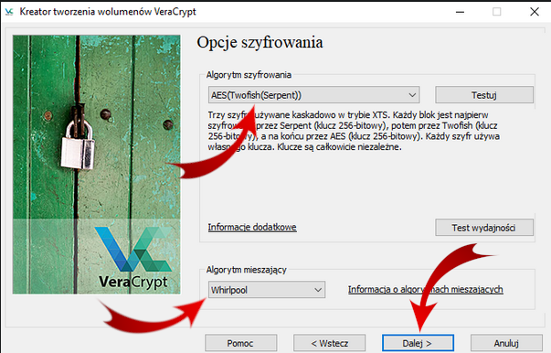551x353 pixels.
Task: Click the Testuj button
Action: (x=484, y=95)
